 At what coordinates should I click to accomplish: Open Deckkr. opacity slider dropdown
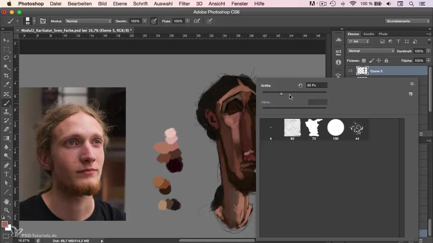coord(145,21)
